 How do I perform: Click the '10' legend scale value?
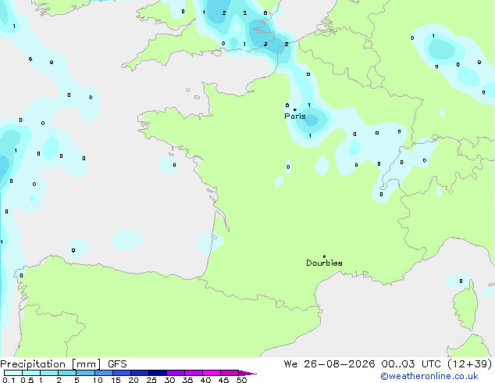pyautogui.click(x=98, y=380)
